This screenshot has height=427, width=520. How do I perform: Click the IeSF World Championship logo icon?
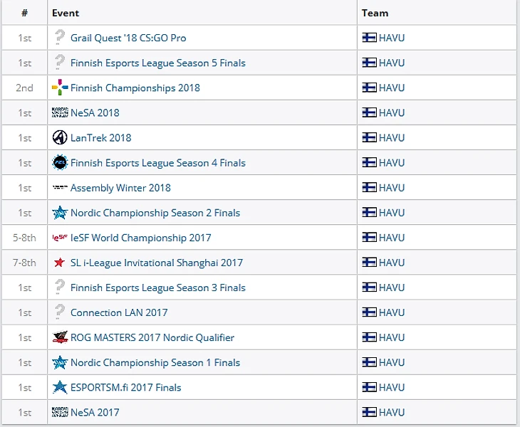(x=60, y=238)
